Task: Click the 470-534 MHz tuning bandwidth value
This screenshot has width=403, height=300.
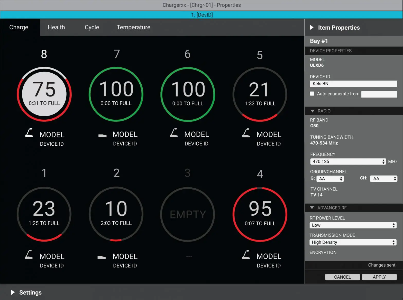Action: tap(324, 143)
